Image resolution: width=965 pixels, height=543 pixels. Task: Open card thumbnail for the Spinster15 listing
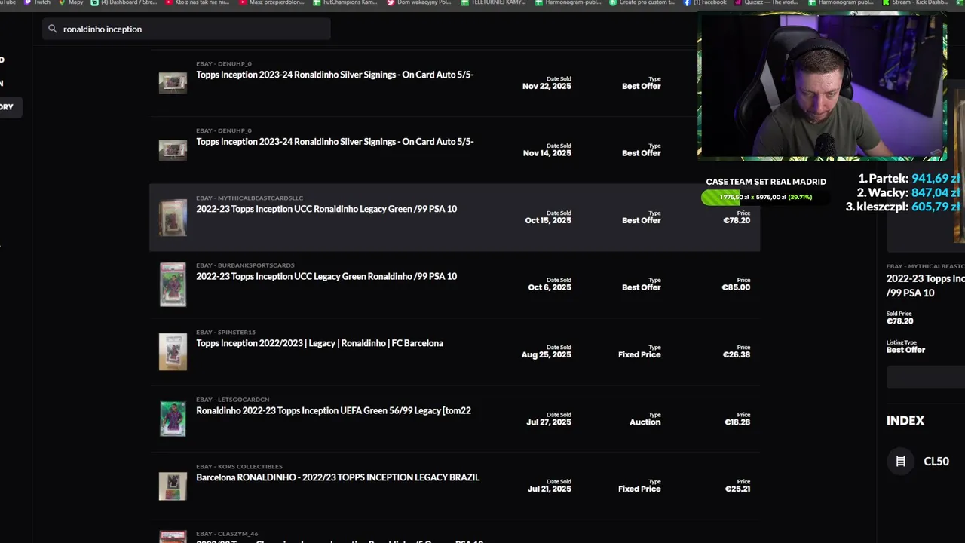pos(173,351)
